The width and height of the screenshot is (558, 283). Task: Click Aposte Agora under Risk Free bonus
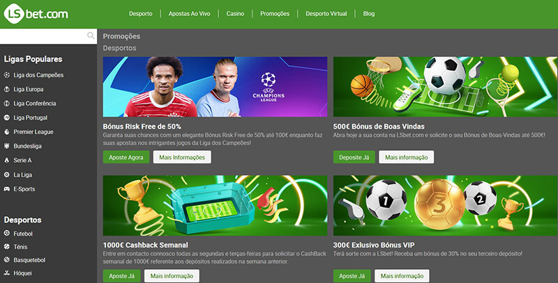(126, 157)
